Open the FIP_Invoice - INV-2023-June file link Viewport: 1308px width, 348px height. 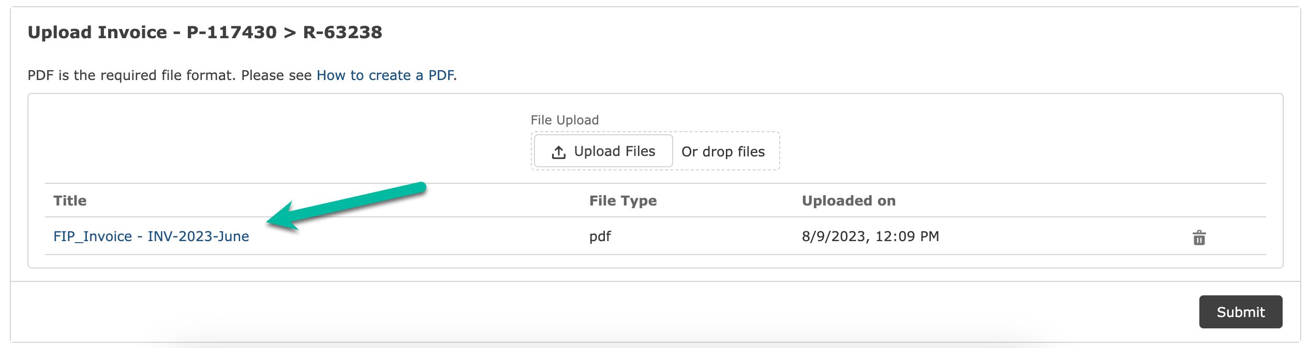pos(151,236)
